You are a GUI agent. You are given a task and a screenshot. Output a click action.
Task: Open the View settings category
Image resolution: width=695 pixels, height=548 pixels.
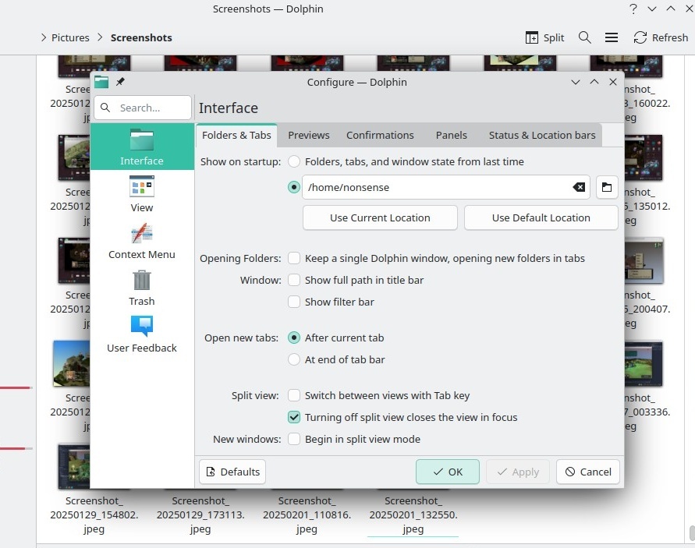[142, 193]
